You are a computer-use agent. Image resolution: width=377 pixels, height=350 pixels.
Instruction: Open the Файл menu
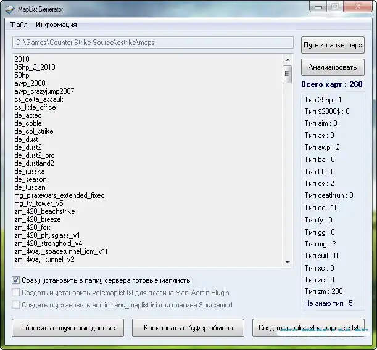click(x=19, y=25)
